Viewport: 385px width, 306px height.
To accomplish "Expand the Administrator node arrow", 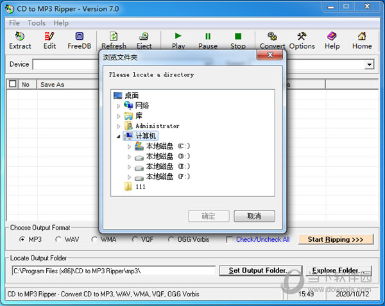I will click(x=119, y=126).
